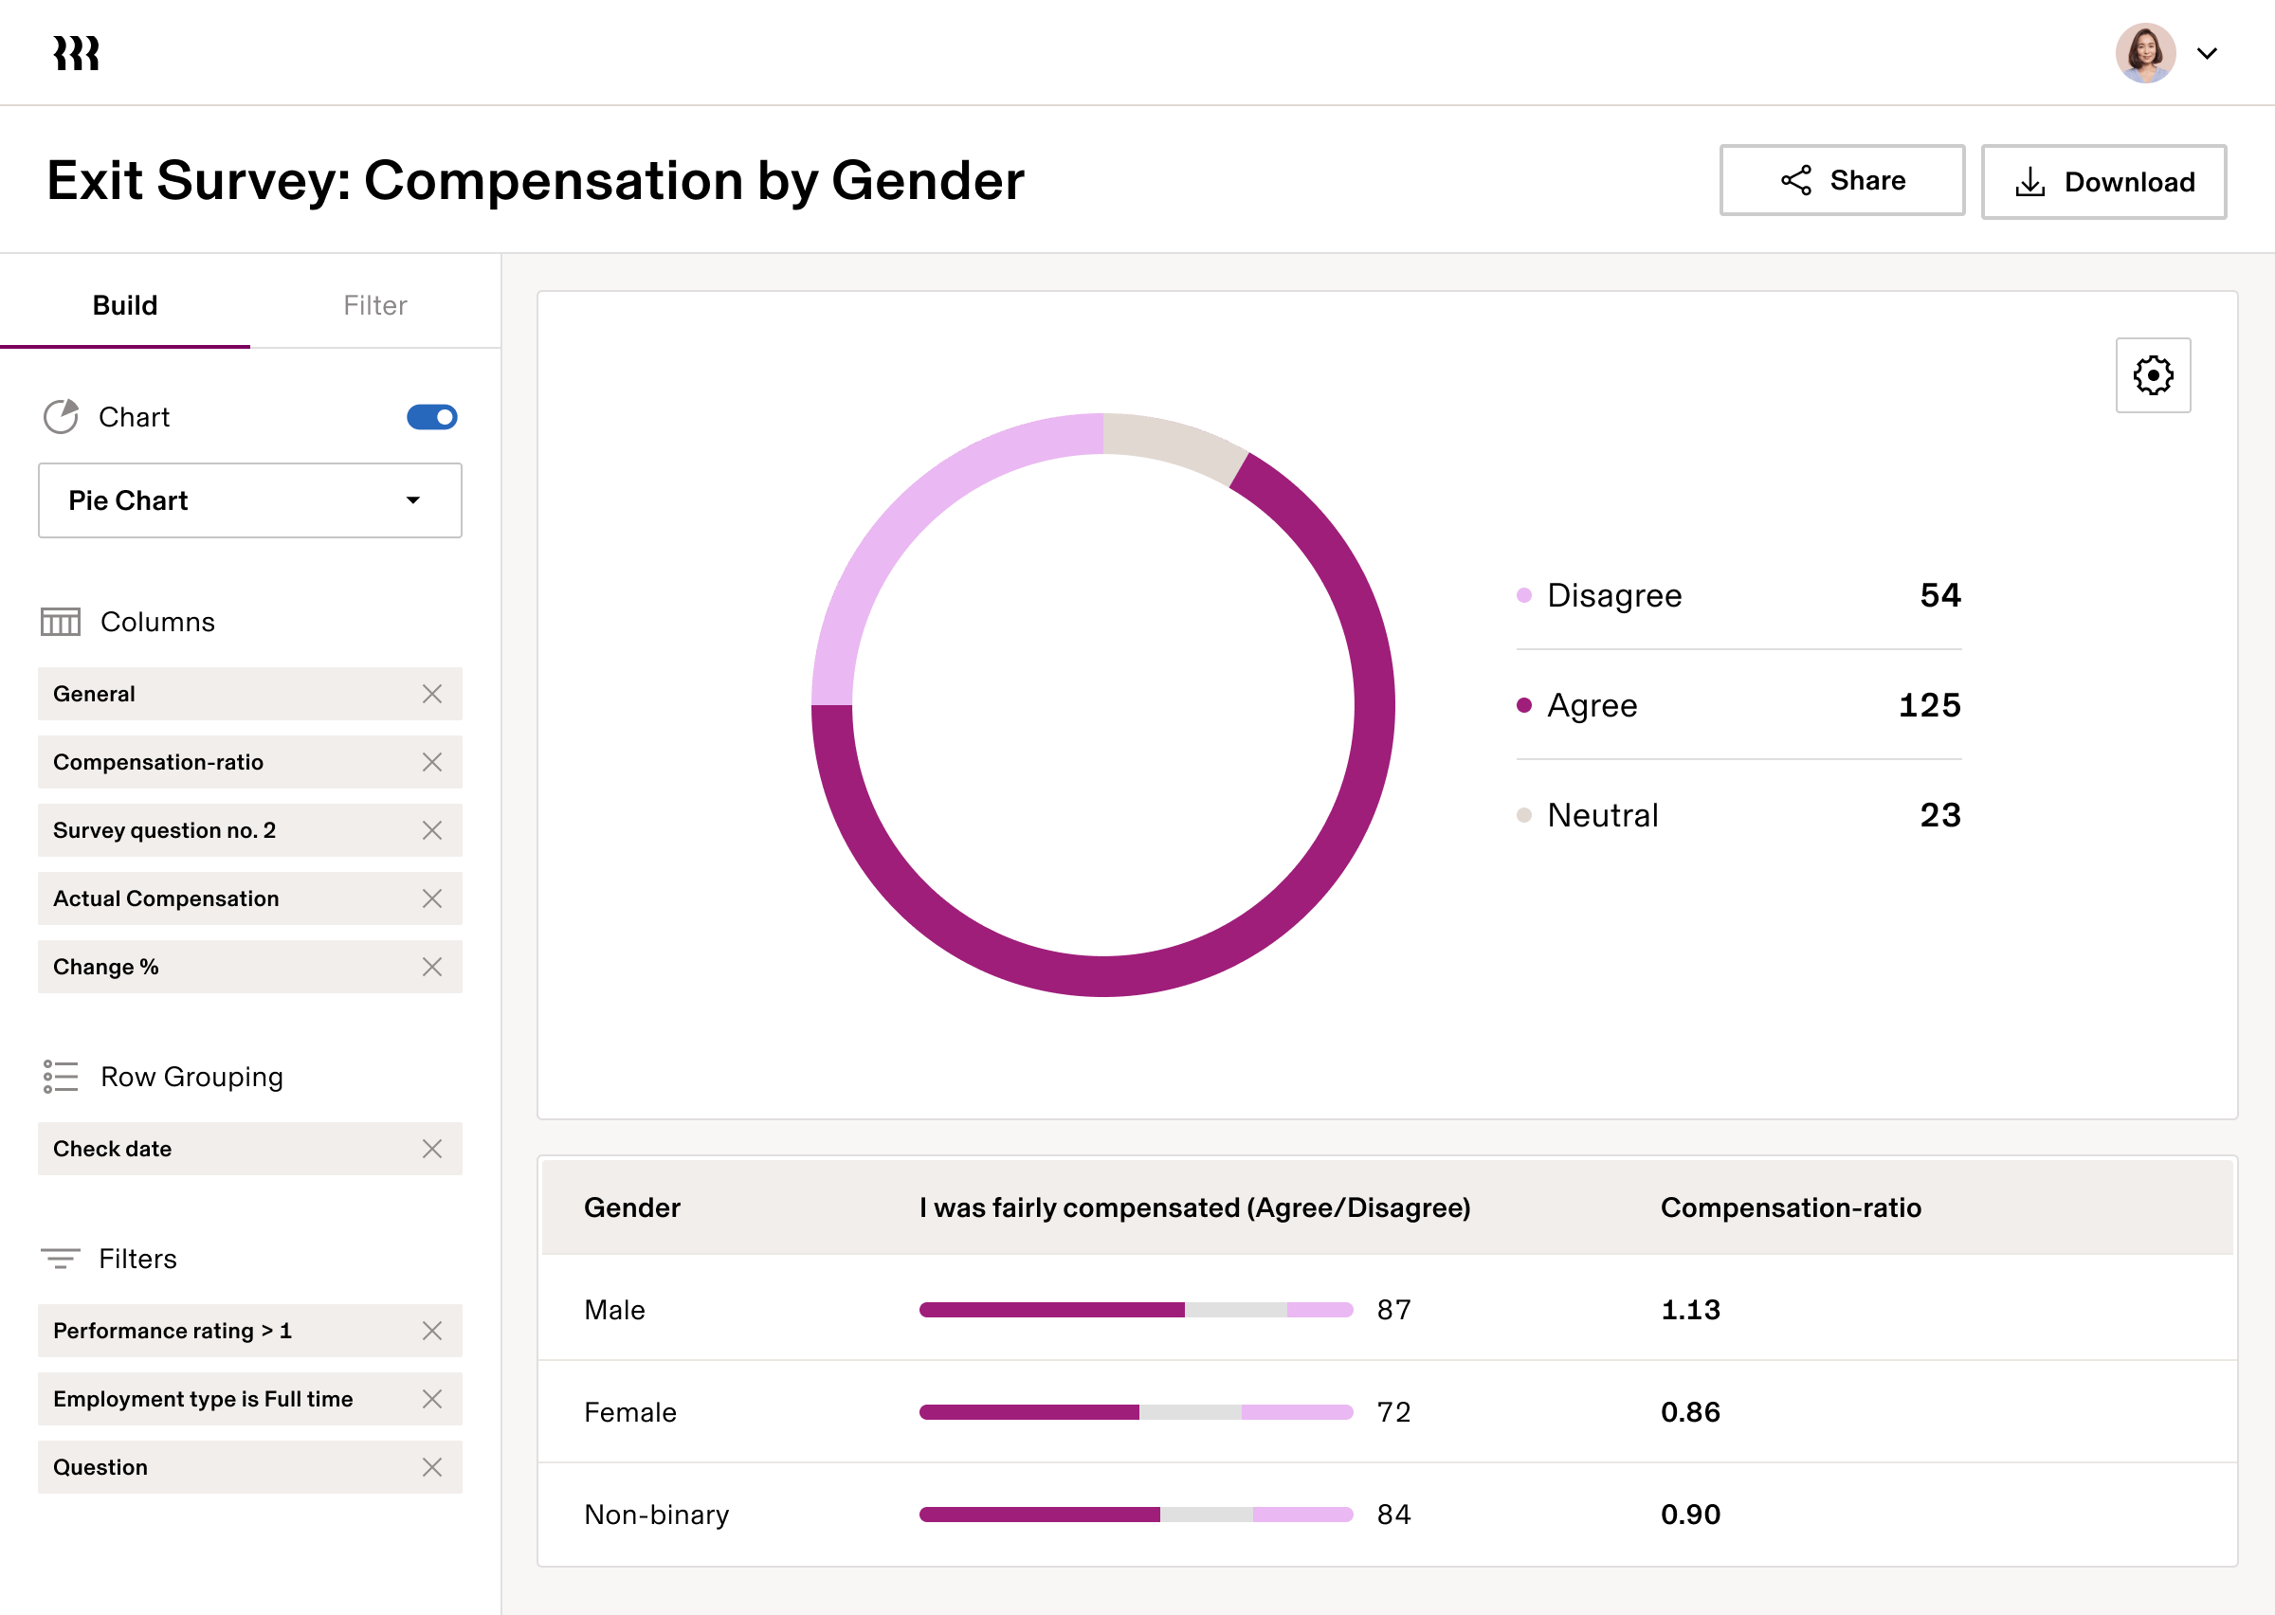Image resolution: width=2275 pixels, height=1615 pixels.
Task: Remove Check date from Row Grouping
Action: pos(432,1149)
